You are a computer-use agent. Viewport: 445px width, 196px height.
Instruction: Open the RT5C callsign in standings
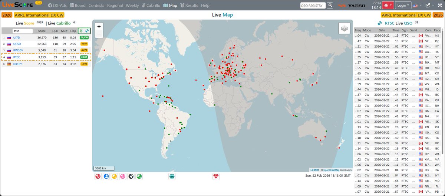point(17,57)
